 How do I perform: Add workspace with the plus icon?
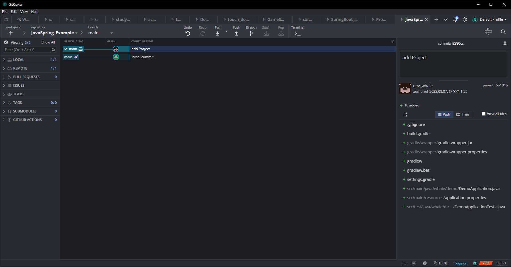pos(11,33)
